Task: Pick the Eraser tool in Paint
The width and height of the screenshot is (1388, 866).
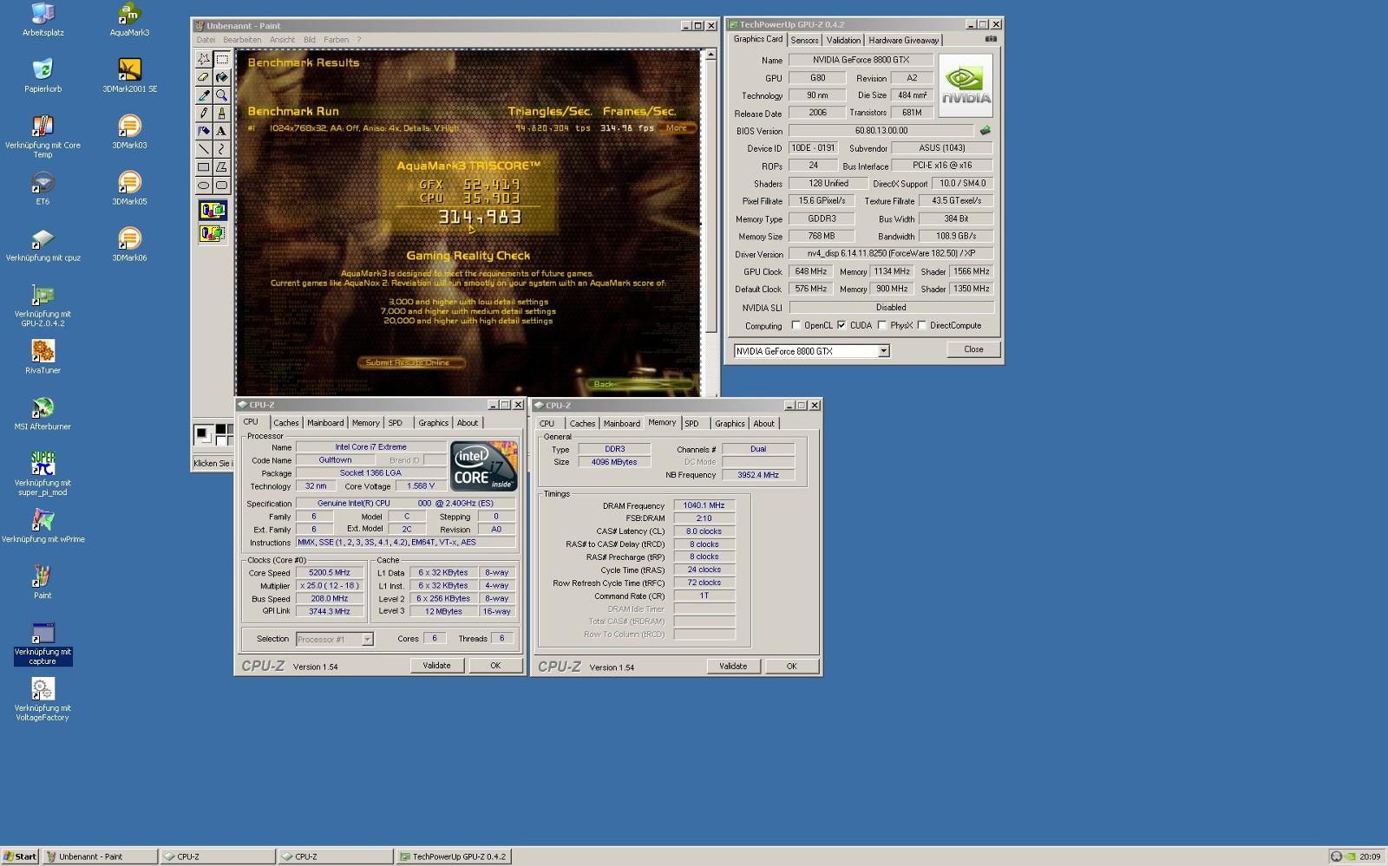Action: coord(203,77)
